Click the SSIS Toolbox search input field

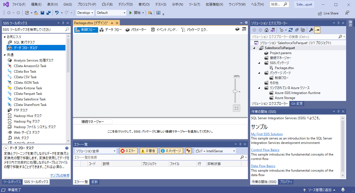[33, 29]
